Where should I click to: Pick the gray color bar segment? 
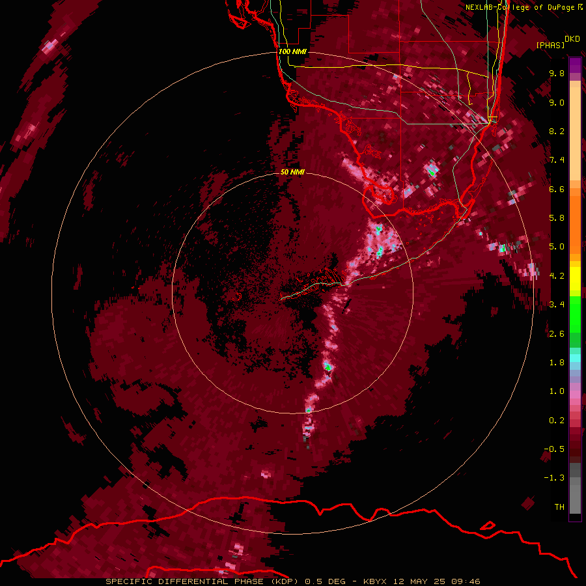pyautogui.click(x=575, y=490)
